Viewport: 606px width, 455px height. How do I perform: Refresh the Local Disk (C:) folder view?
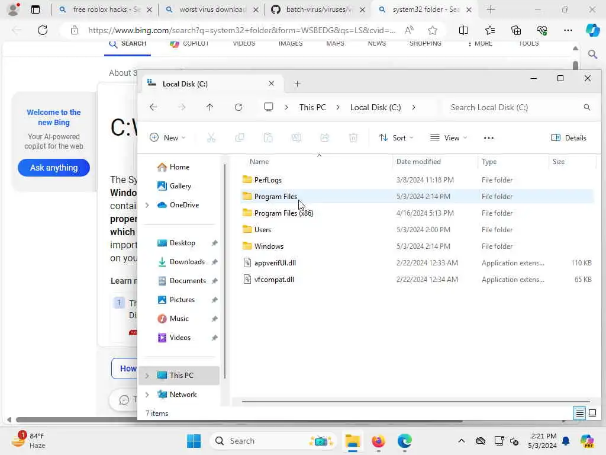[238, 107]
